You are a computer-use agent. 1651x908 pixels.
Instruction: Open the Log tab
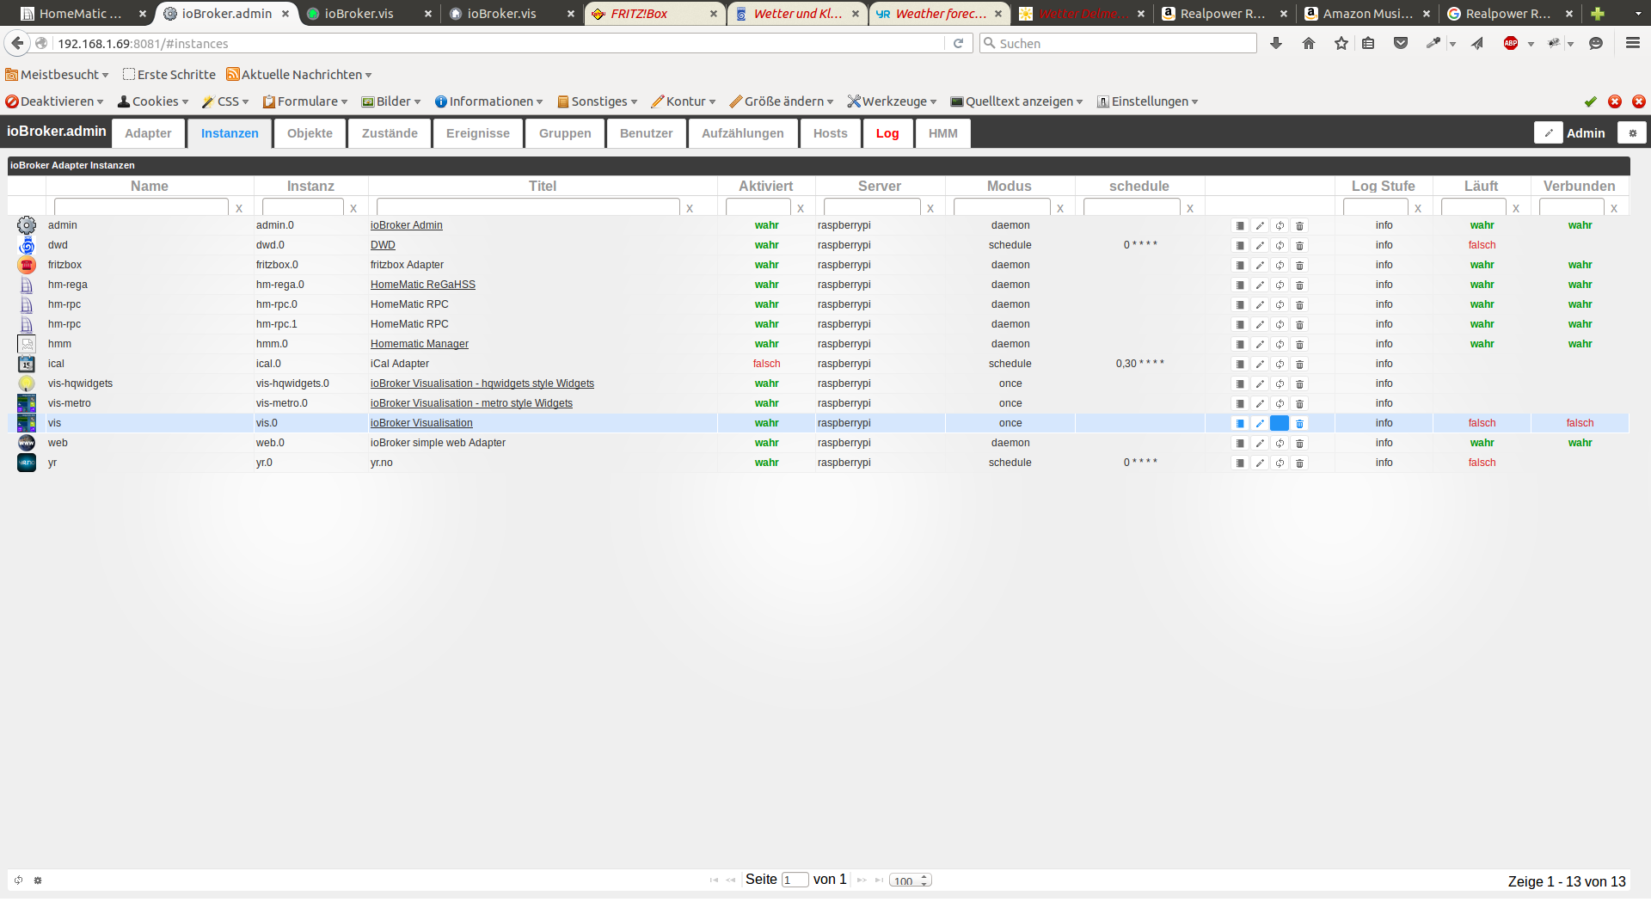click(887, 133)
